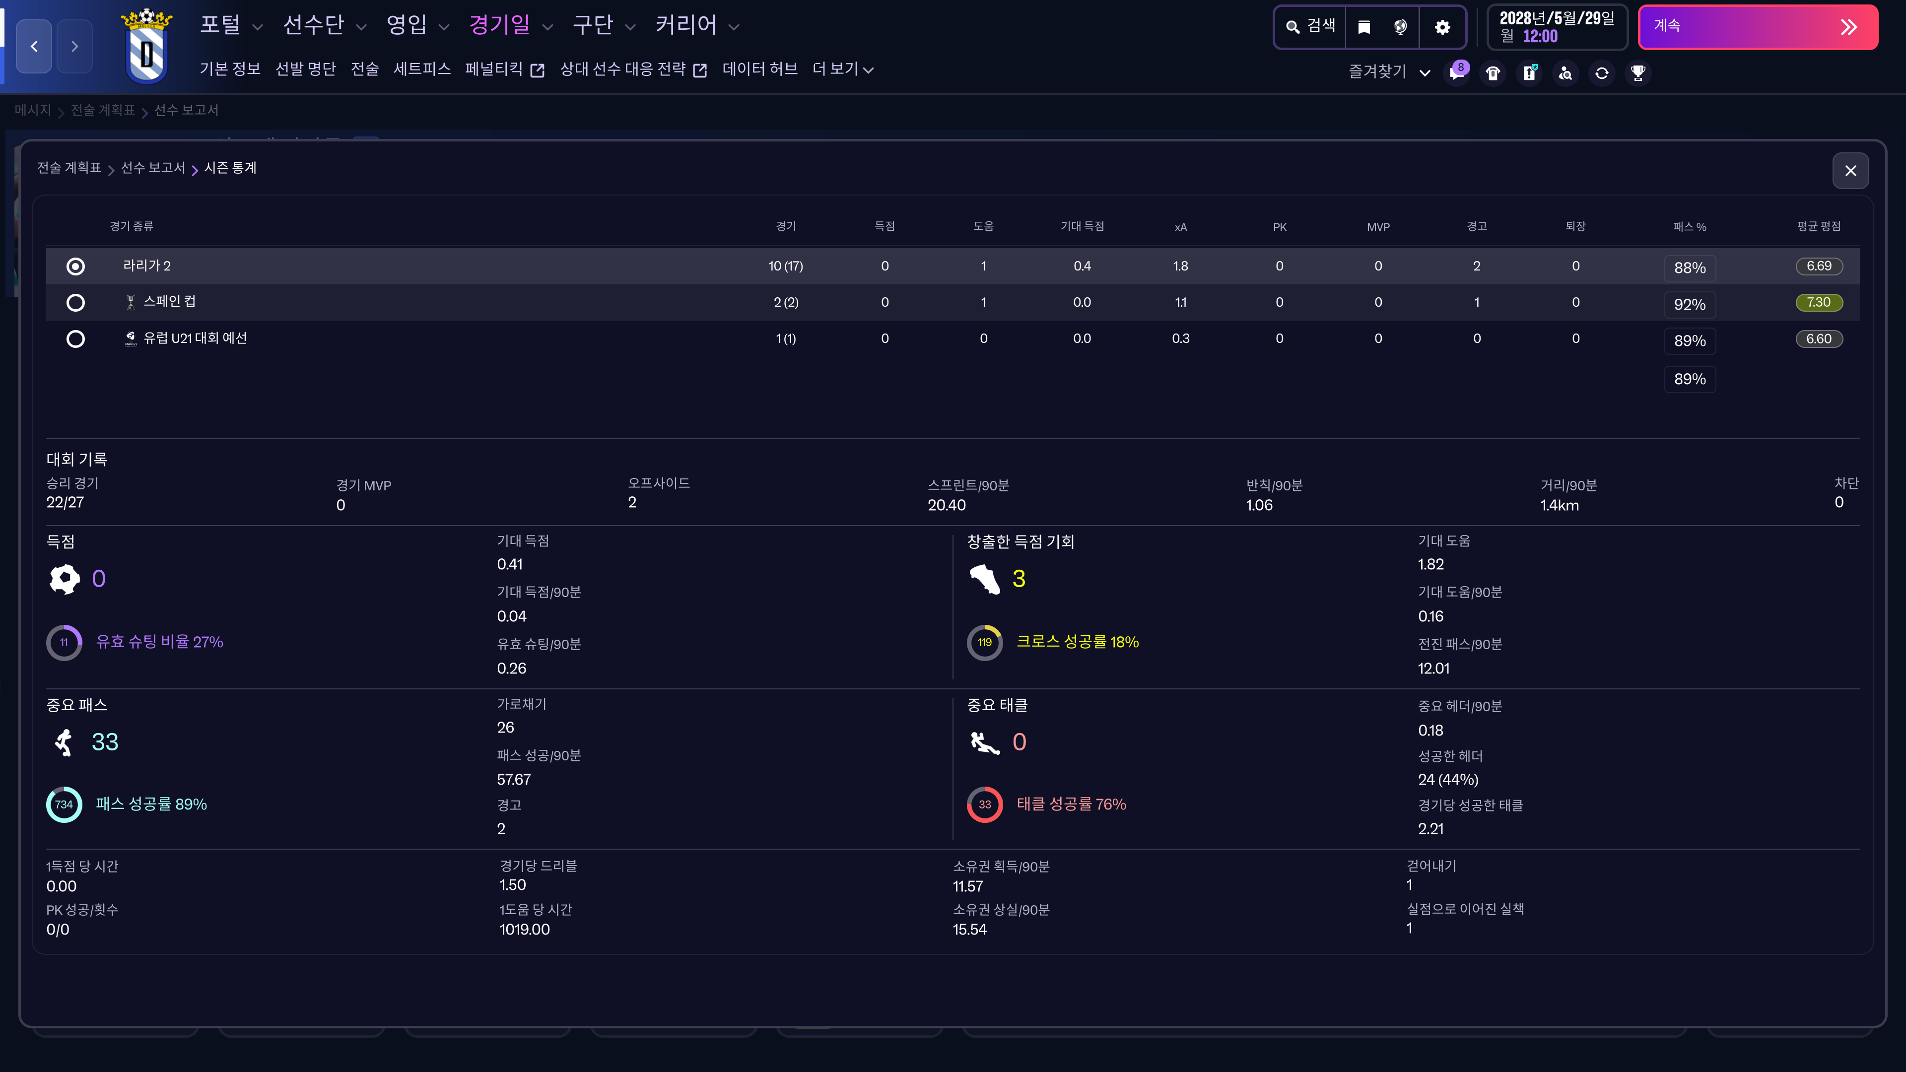
Task: Switch to the 데이터 허브 tab
Action: [x=759, y=69]
